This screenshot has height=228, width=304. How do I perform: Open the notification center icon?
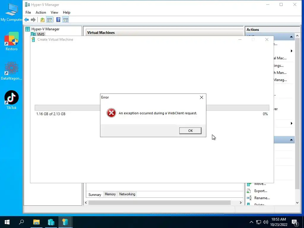(295, 222)
